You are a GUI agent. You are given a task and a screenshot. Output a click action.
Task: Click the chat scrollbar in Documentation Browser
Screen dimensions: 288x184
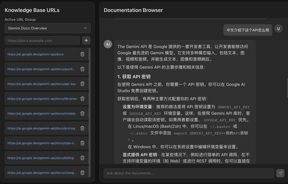[287, 88]
